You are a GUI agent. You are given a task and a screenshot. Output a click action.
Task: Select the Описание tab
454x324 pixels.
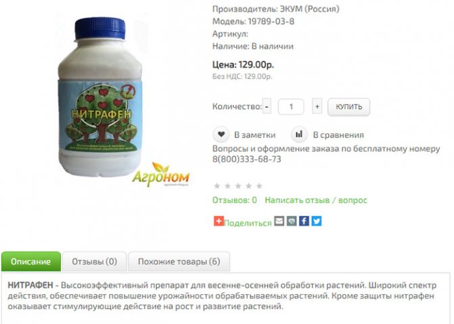point(31,262)
